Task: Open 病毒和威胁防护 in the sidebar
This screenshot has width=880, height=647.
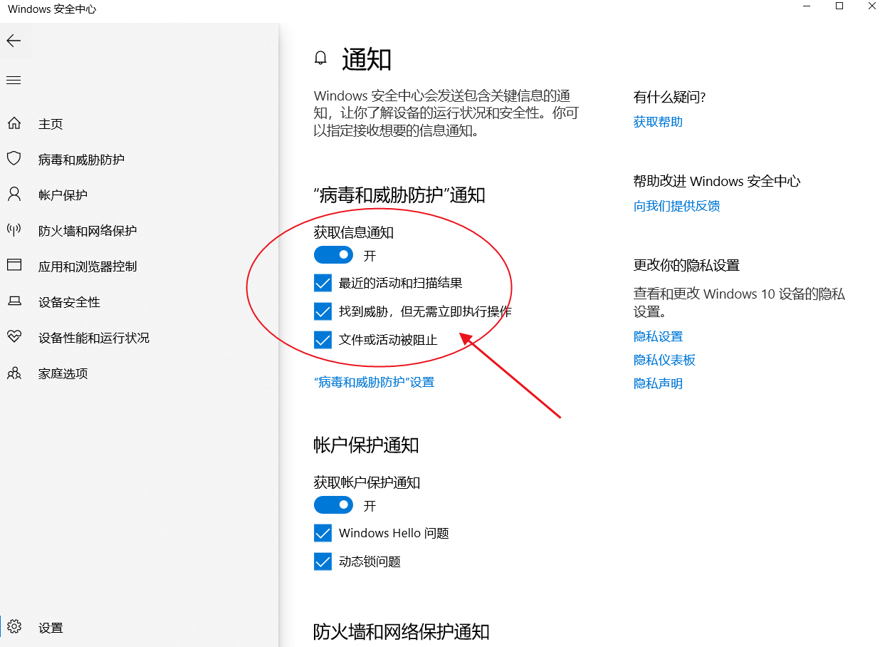Action: [x=140, y=160]
